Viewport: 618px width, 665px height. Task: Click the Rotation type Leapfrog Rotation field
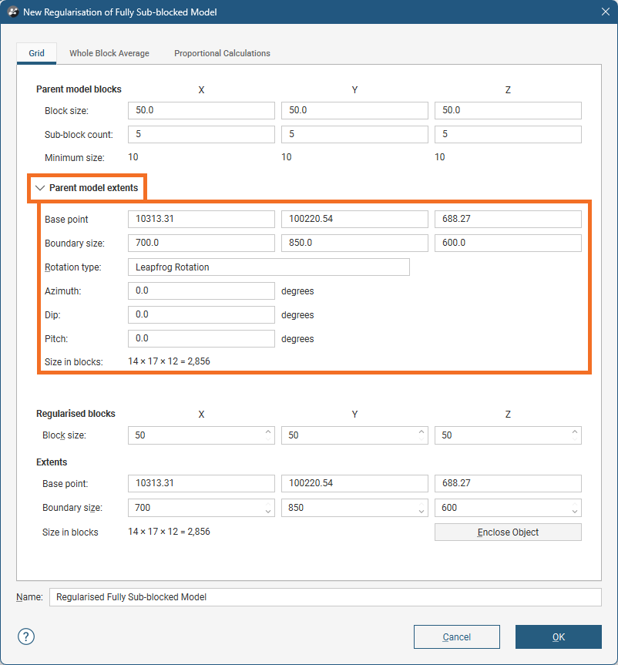point(268,267)
